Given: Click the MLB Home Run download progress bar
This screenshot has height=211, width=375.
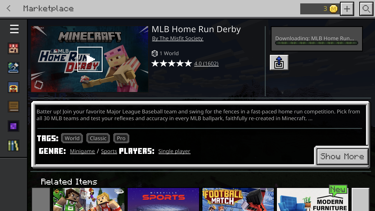Looking at the screenshot, I should [x=317, y=43].
